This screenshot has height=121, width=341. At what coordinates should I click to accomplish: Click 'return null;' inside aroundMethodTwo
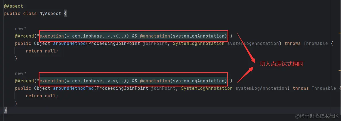point(42,96)
